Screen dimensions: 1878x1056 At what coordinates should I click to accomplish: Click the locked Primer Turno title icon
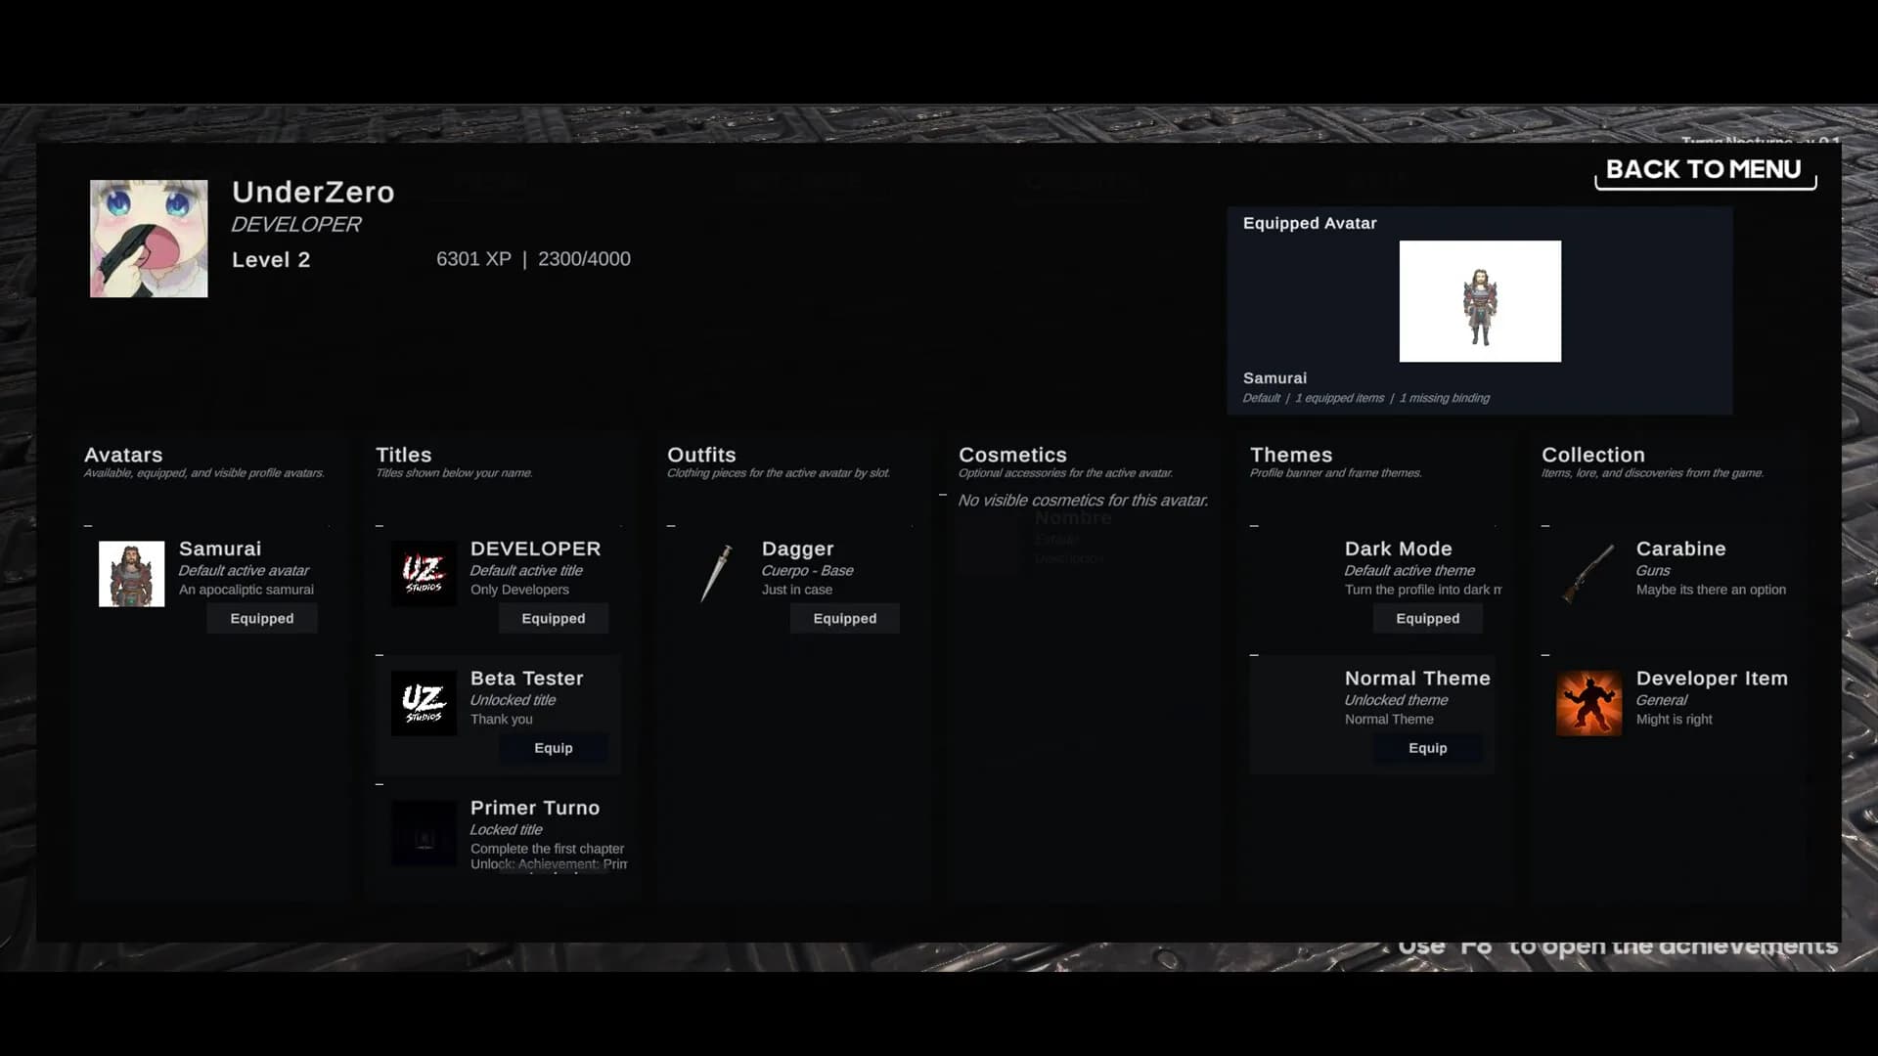(424, 833)
